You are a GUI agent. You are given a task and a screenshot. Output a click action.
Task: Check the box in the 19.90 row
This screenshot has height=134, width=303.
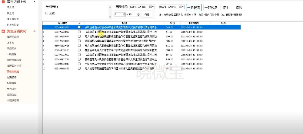(x=79, y=55)
